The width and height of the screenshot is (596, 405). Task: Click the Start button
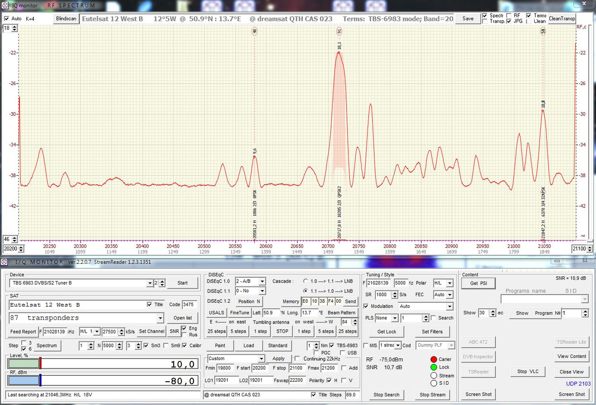(x=182, y=283)
